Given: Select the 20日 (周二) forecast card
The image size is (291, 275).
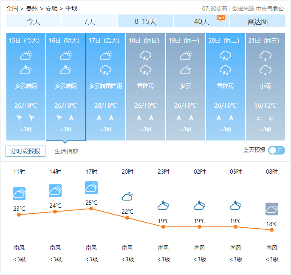Looking at the screenshot, I should pyautogui.click(x=226, y=87).
